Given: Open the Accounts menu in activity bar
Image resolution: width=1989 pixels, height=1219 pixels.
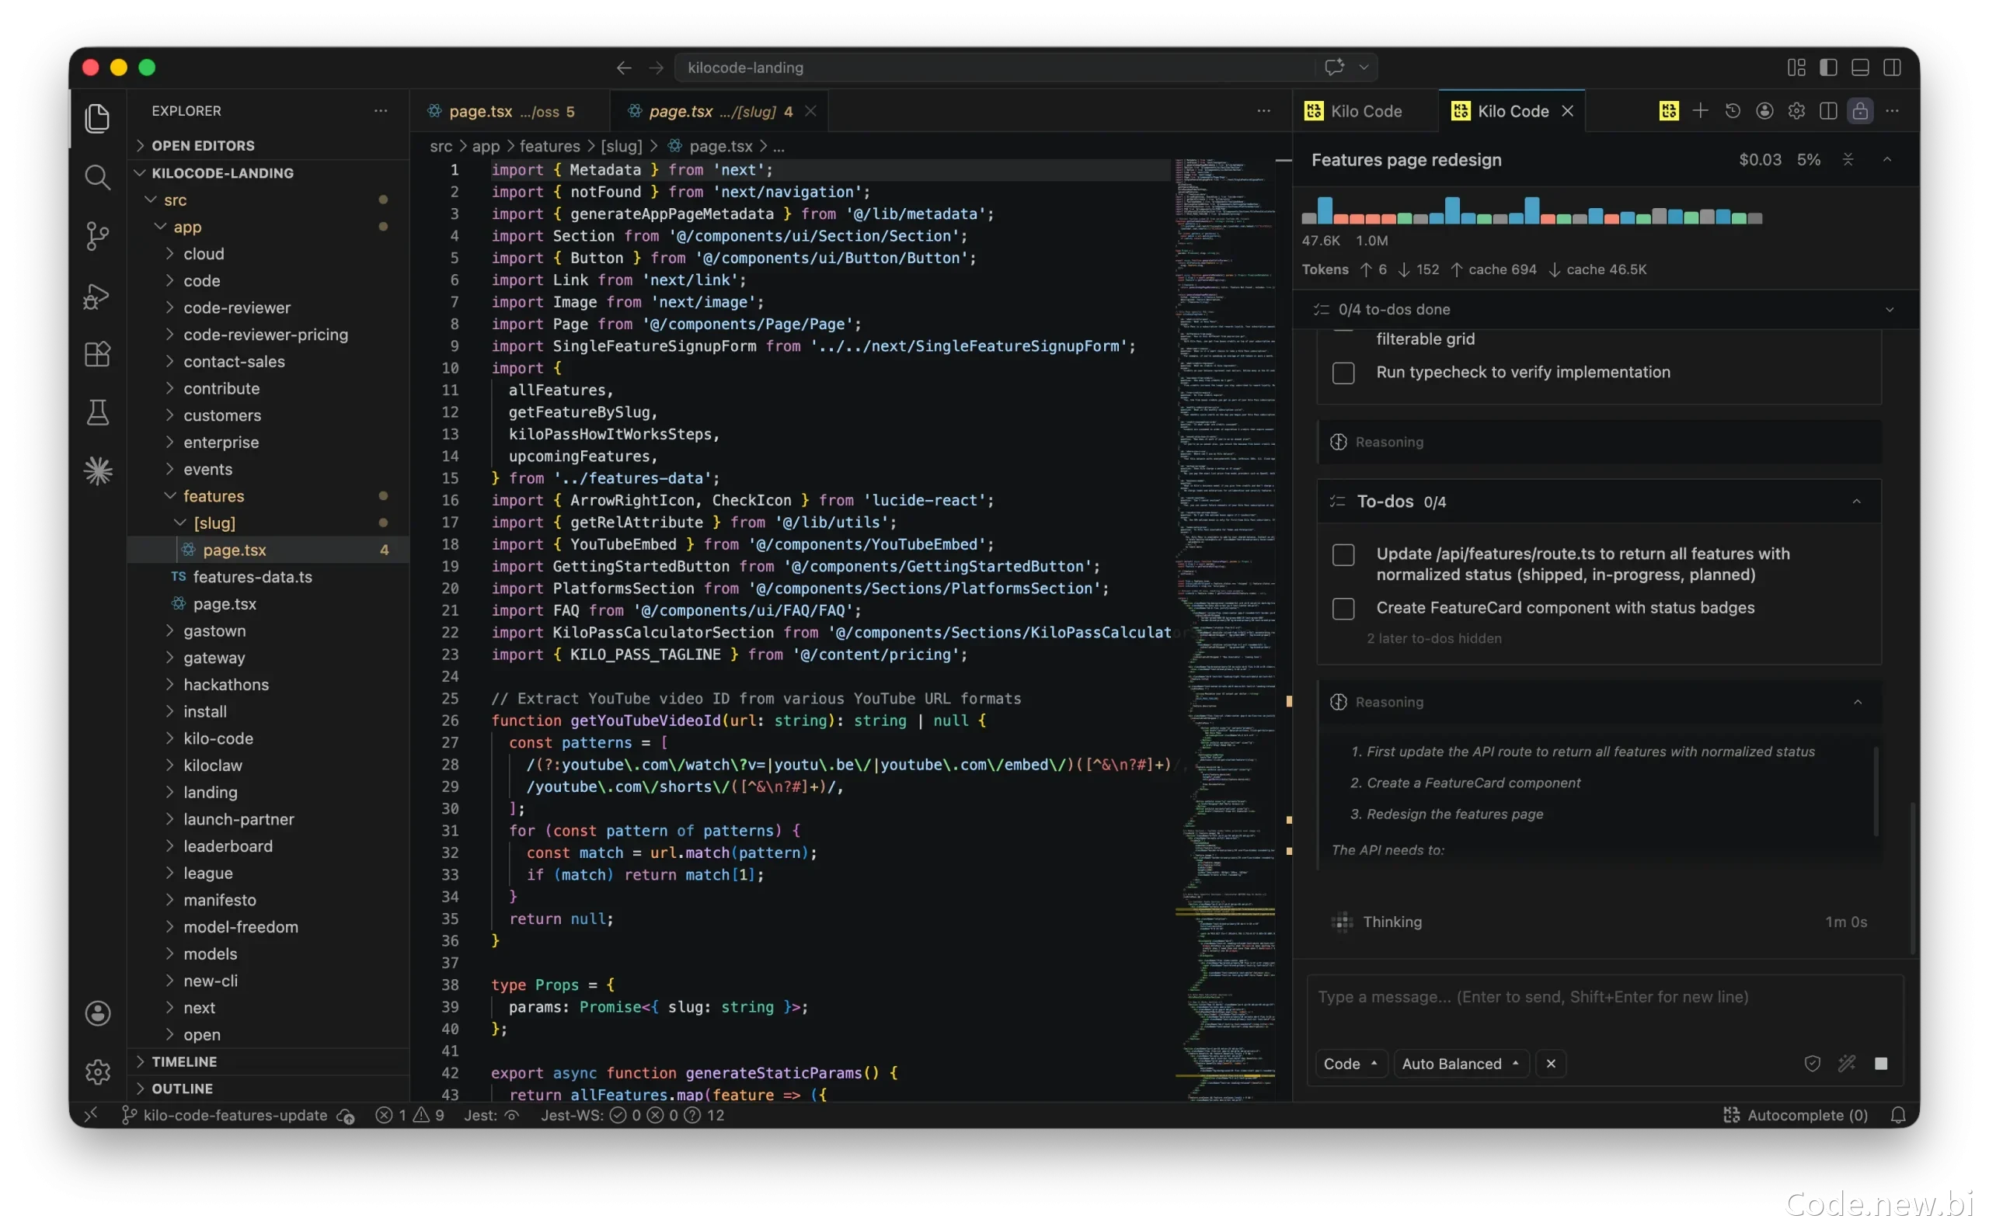Looking at the screenshot, I should 97,1013.
